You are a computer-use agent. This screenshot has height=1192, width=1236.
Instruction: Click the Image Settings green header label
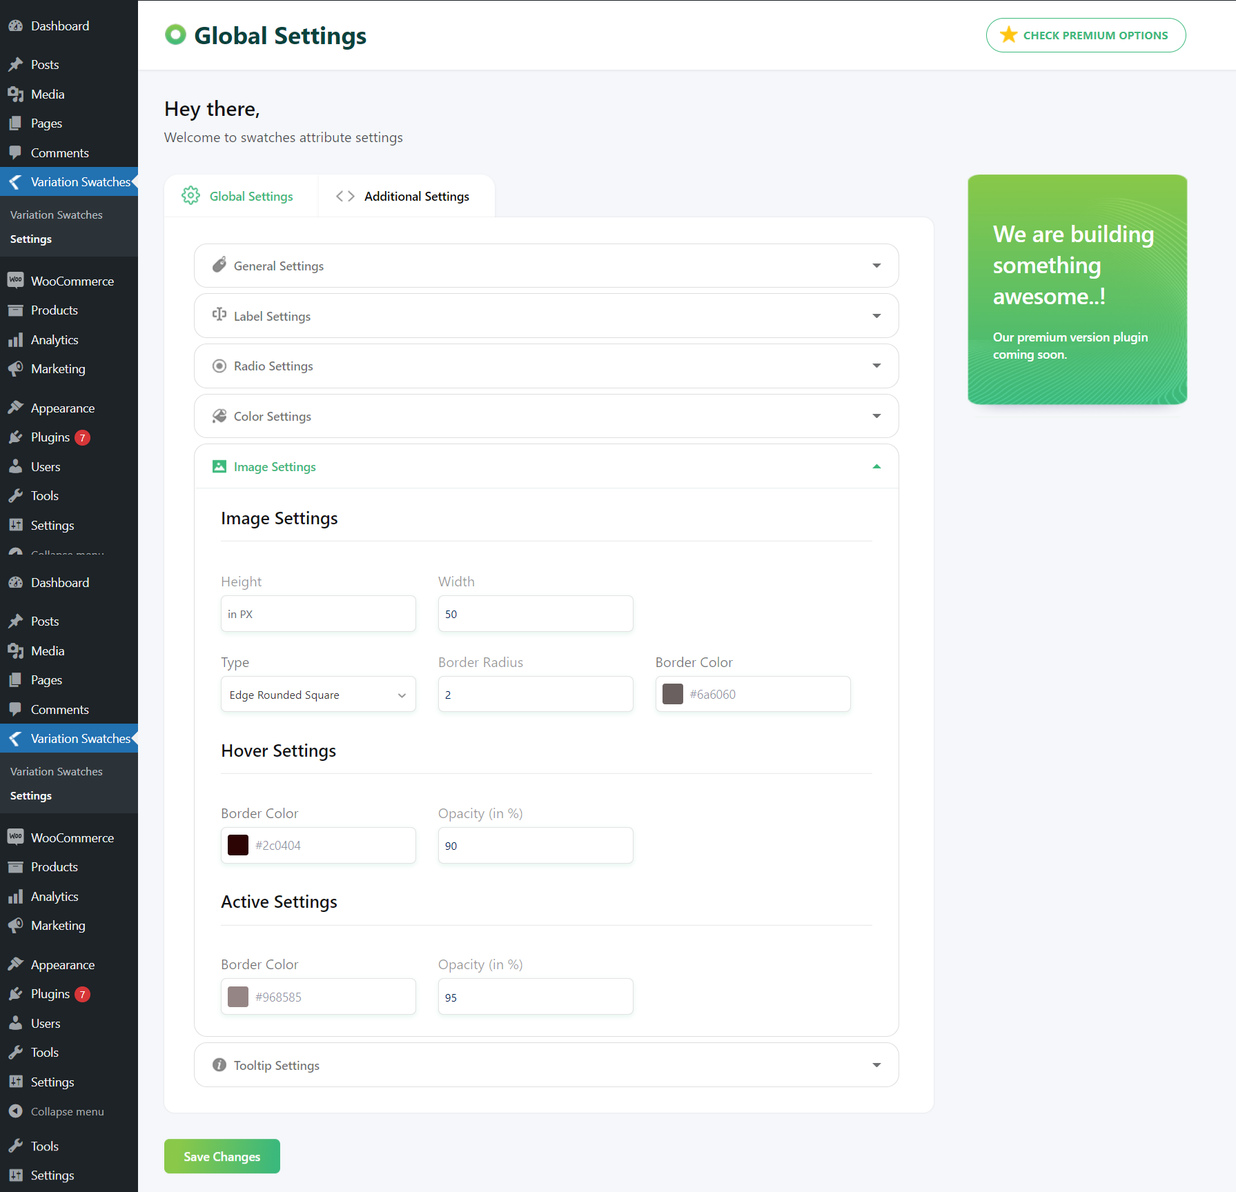click(x=275, y=467)
